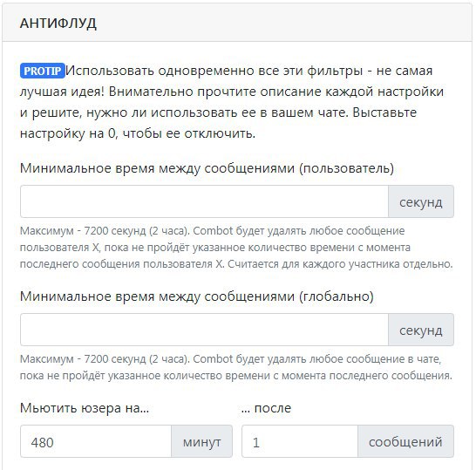Click the 'сообщений' unit addon

406,441
